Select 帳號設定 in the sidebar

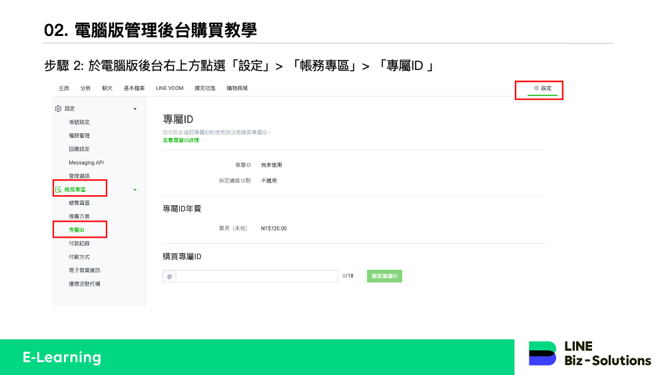click(x=79, y=122)
